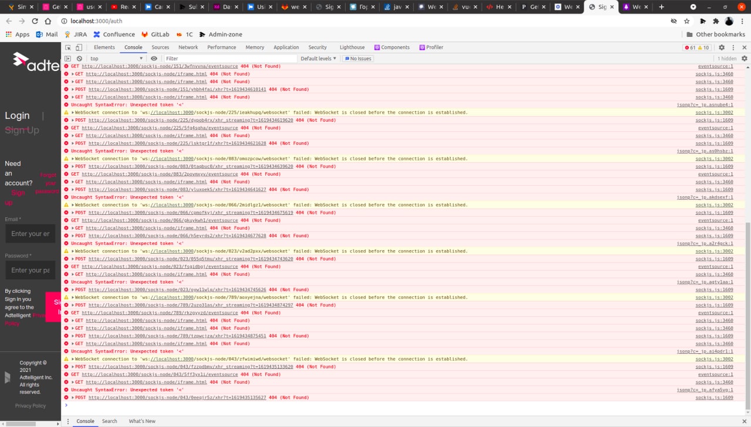Open the Default levels dropdown

click(319, 59)
